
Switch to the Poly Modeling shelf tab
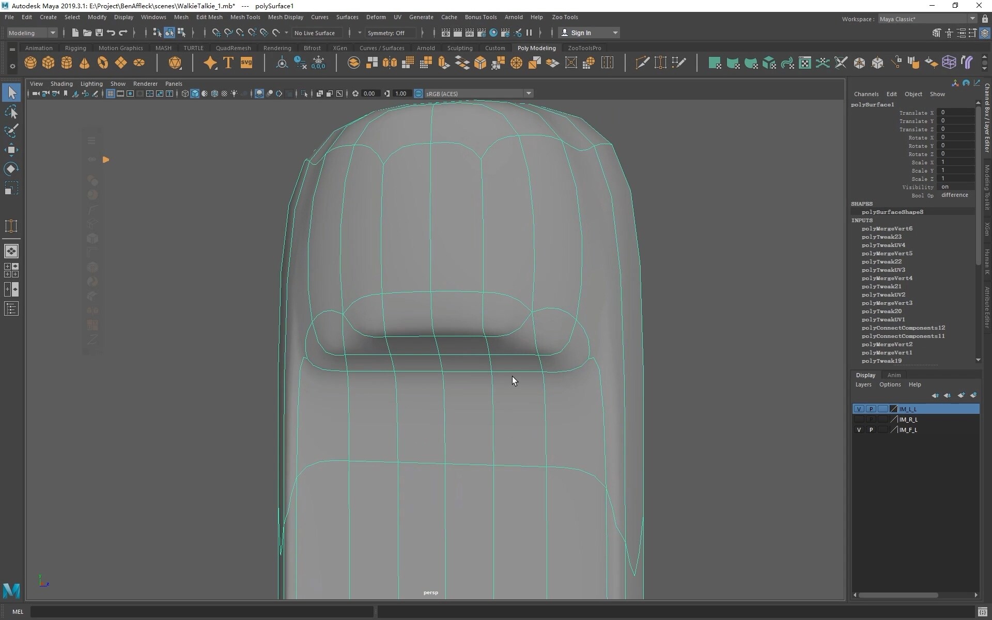click(x=537, y=48)
